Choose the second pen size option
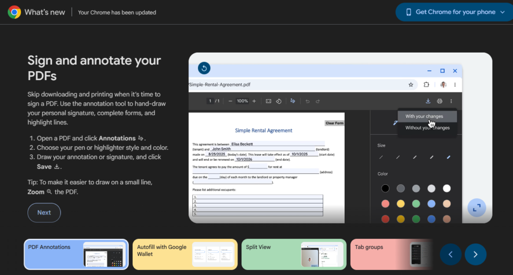The width and height of the screenshot is (513, 275). point(398,157)
